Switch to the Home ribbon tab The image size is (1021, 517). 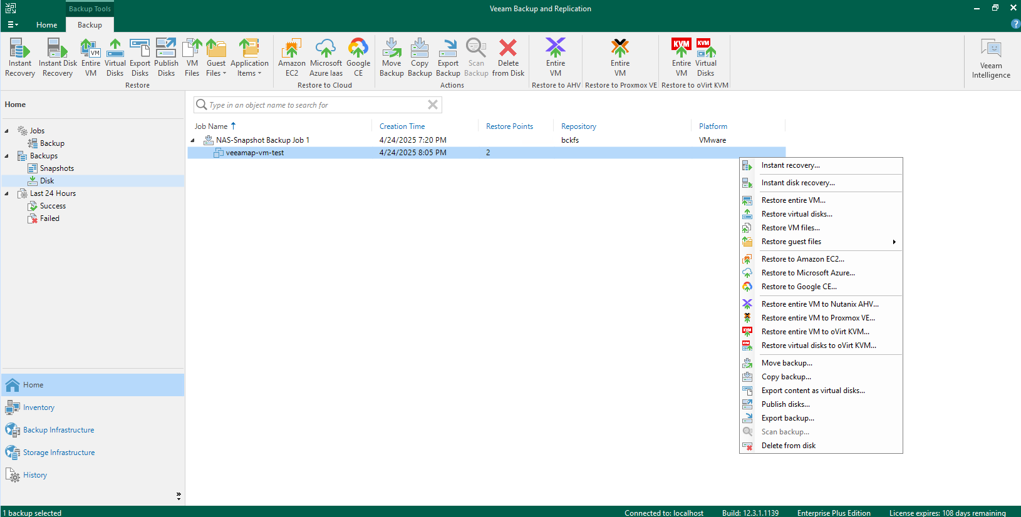coord(46,25)
